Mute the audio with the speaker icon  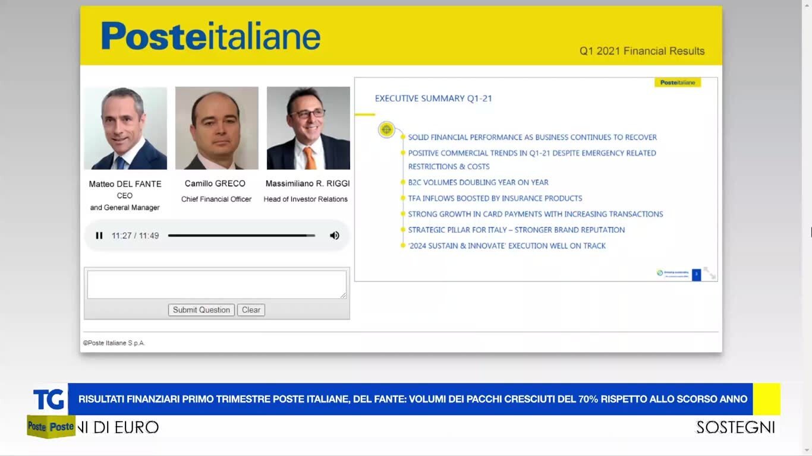coord(335,236)
